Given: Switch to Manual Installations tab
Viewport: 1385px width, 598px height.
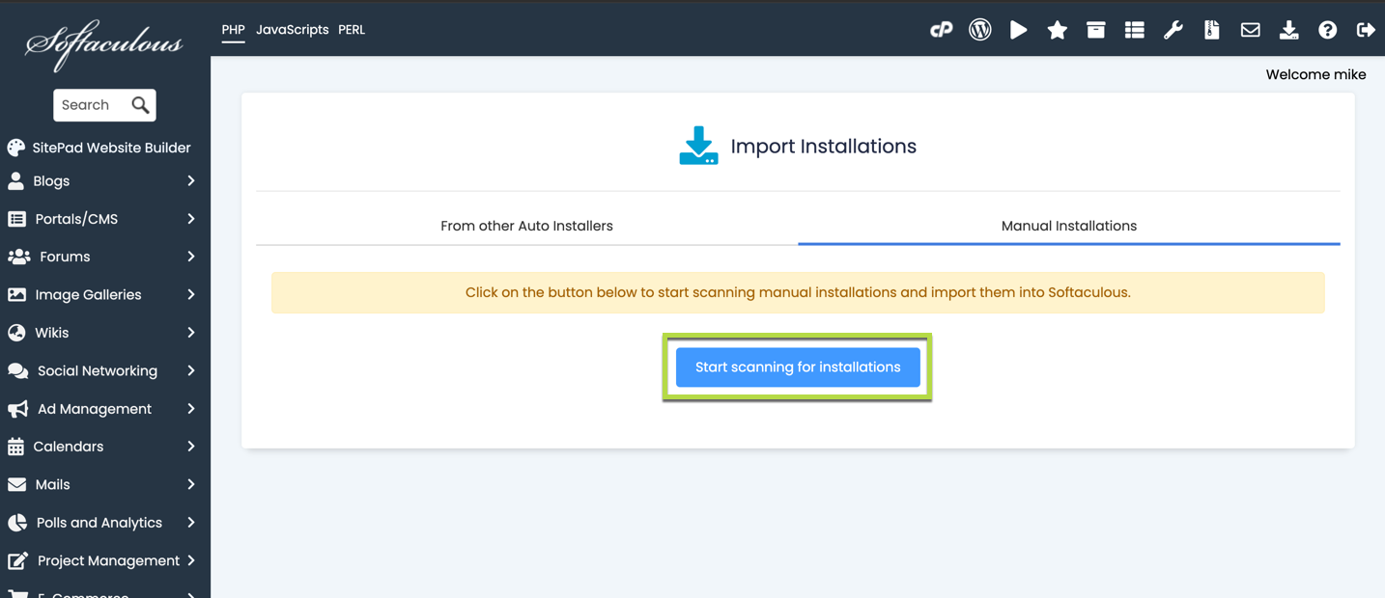Looking at the screenshot, I should click(1069, 226).
